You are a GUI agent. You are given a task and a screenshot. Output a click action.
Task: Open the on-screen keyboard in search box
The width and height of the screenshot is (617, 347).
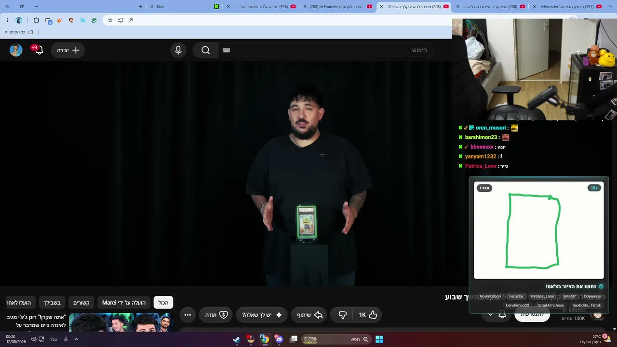coord(227,50)
